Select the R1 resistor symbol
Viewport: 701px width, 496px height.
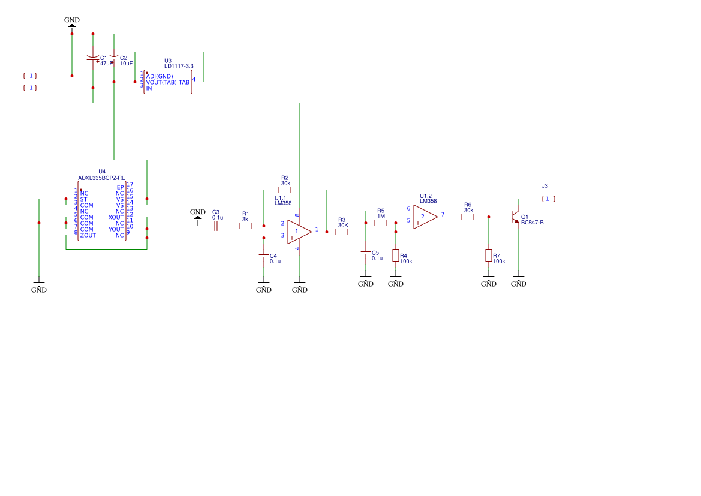[245, 226]
